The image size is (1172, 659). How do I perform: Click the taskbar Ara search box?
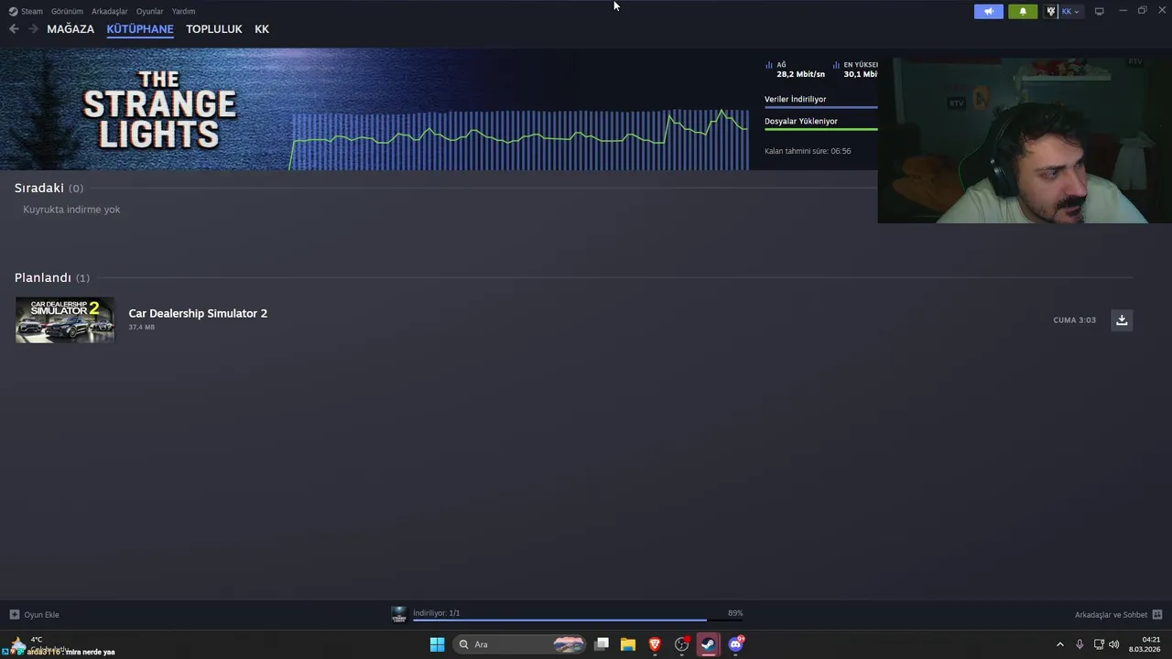point(519,644)
